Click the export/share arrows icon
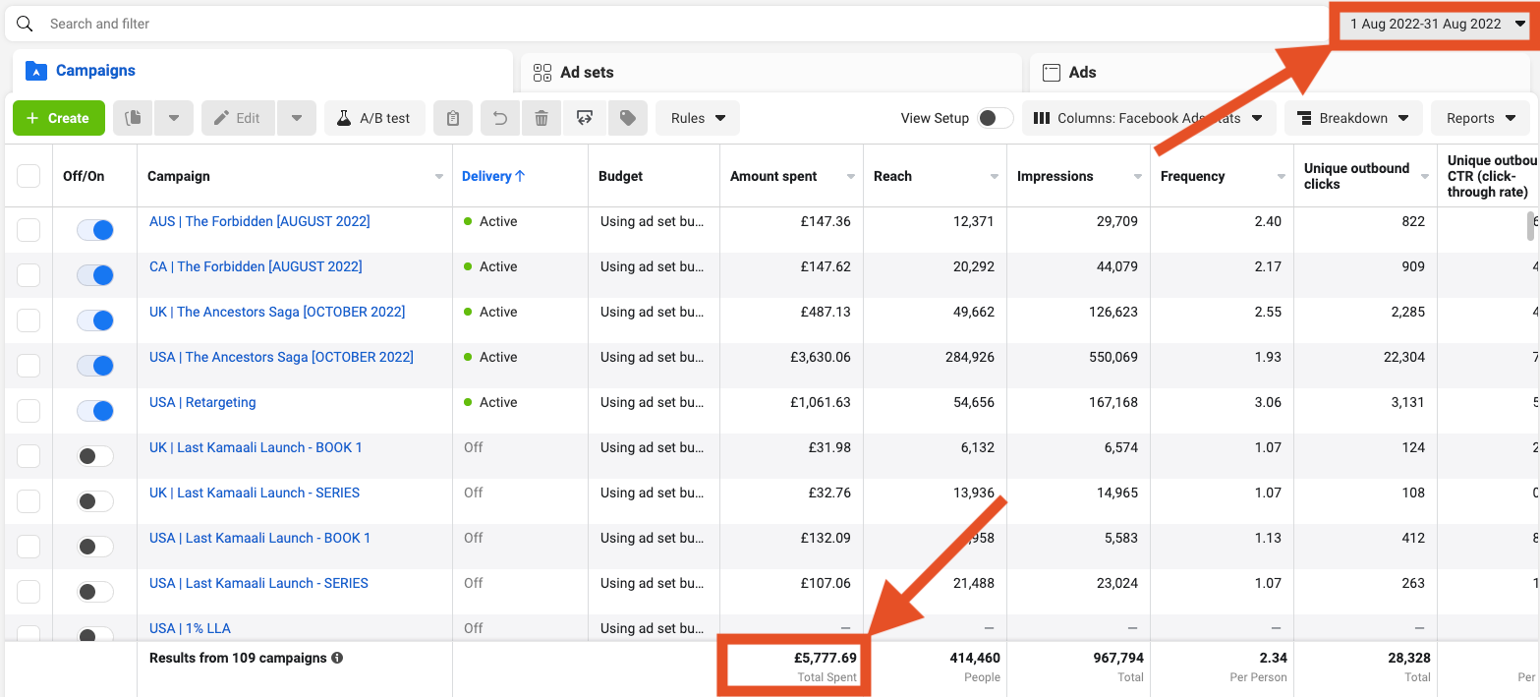1540x697 pixels. (585, 118)
